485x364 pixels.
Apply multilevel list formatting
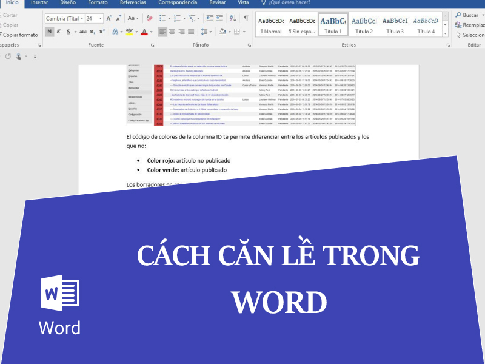point(192,18)
